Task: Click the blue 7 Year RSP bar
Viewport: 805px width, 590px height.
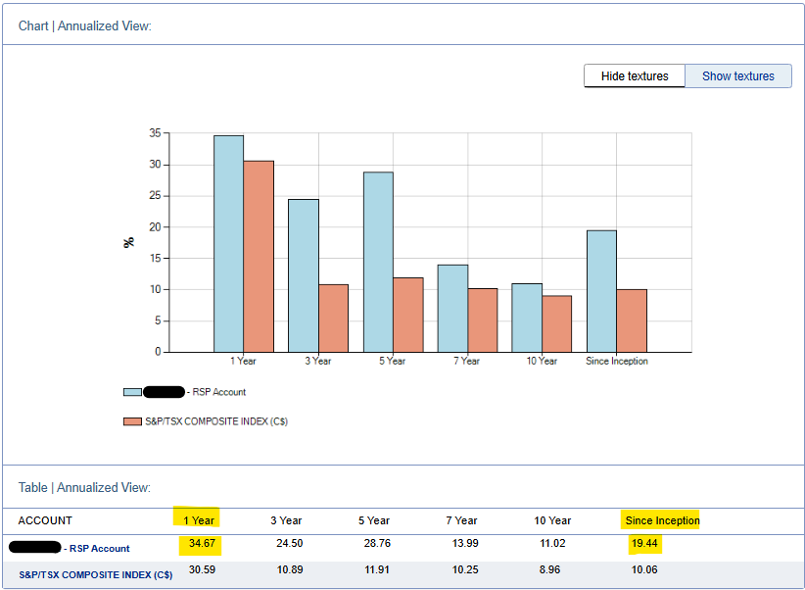Action: (452, 309)
